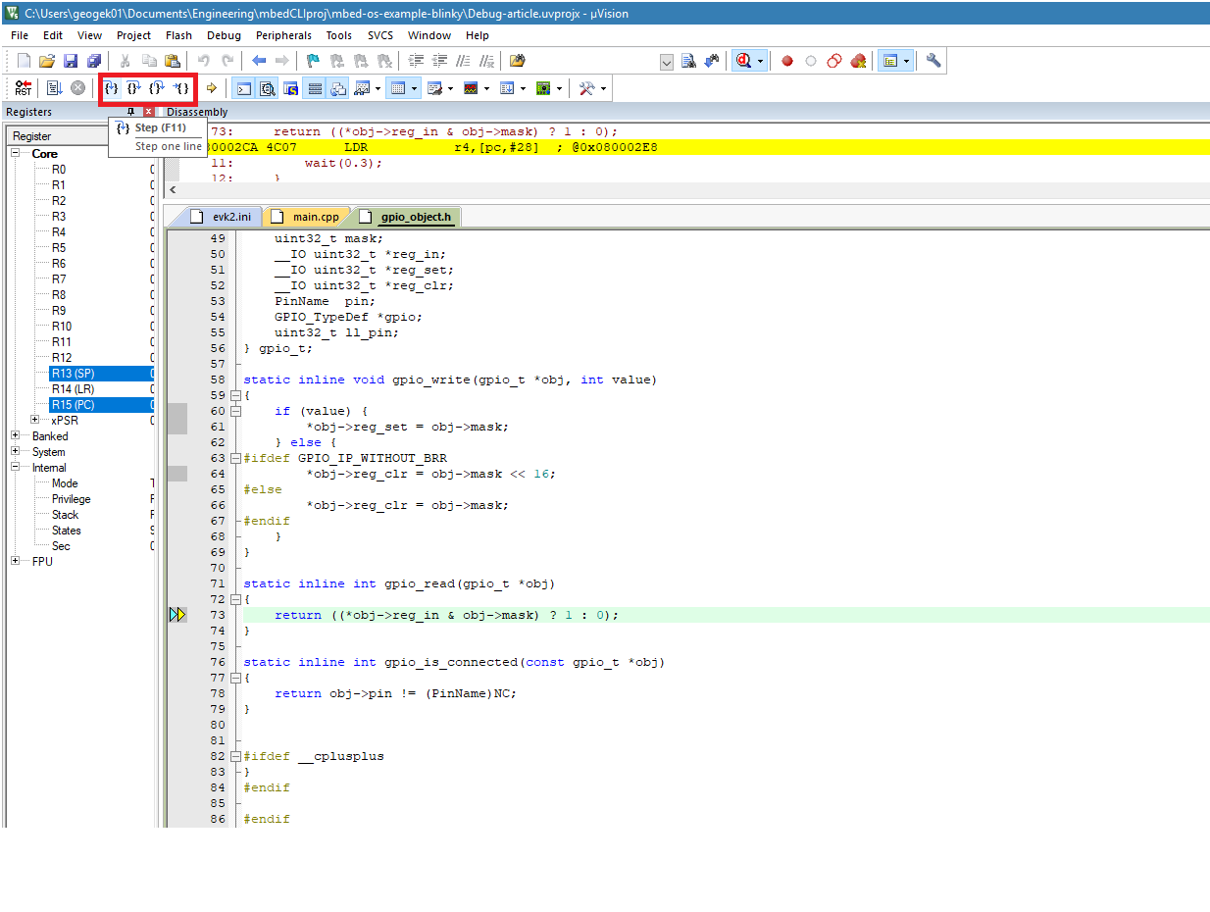1210x912 pixels.
Task: Collapse gpio_write function fold at line 59
Action: 235,395
